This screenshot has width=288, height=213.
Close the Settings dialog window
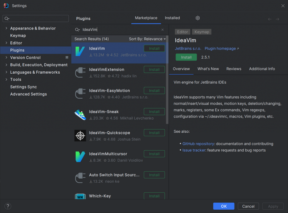283,6
